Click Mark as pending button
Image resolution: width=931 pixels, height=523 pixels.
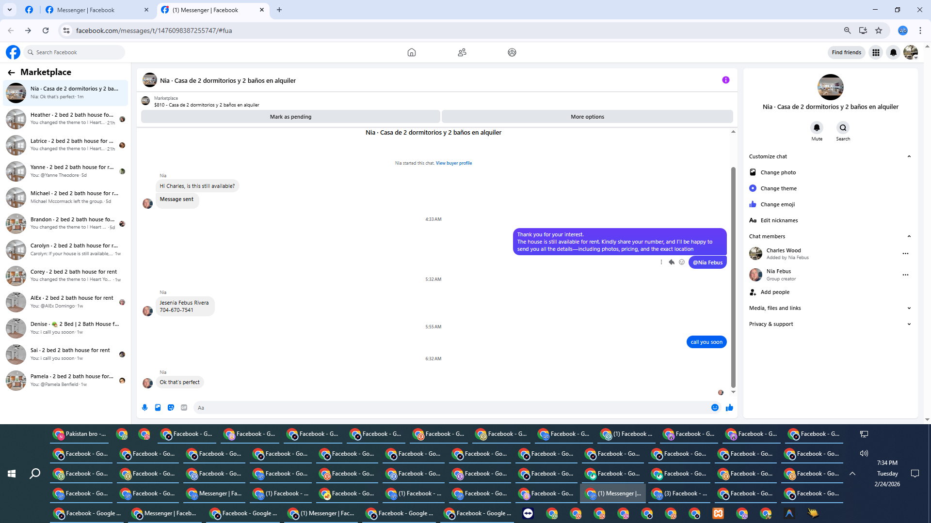tap(290, 117)
